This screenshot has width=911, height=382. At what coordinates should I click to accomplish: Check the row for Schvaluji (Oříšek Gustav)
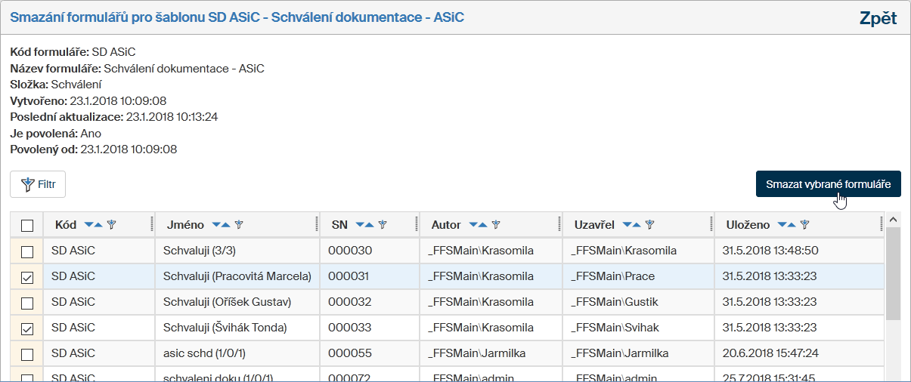(x=27, y=303)
